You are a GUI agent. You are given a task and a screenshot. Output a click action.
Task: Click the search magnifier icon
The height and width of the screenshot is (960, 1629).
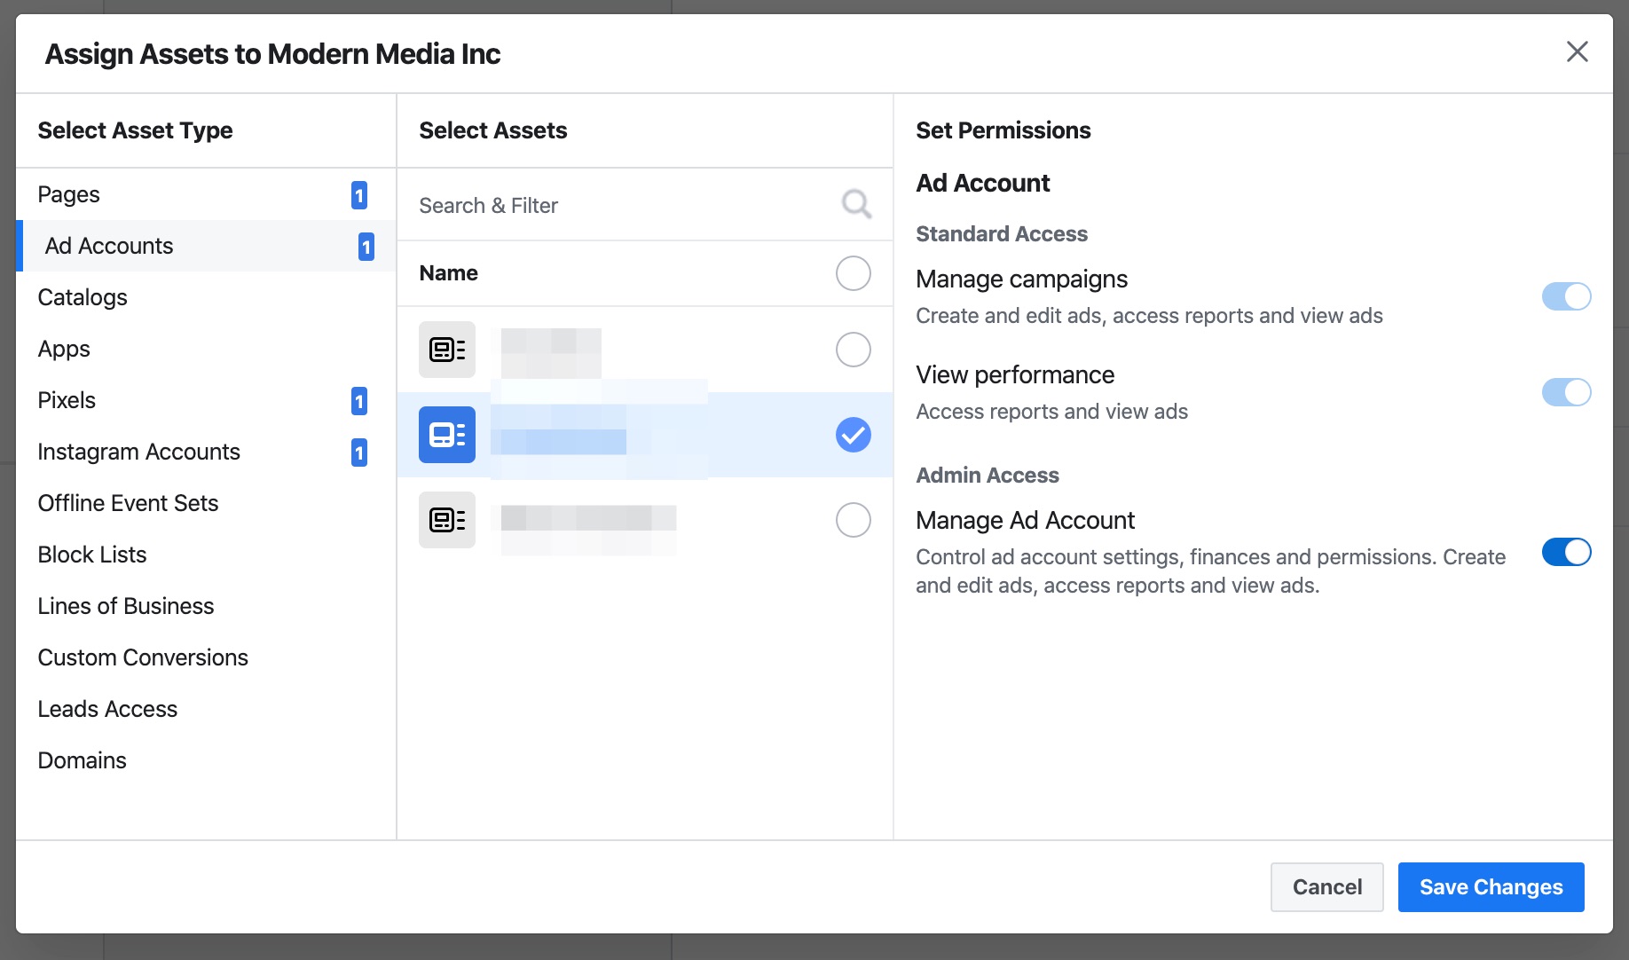coord(856,205)
